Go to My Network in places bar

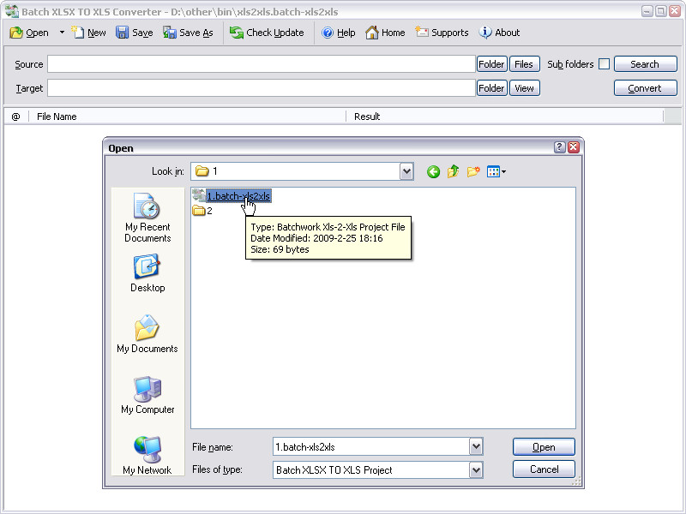147,456
